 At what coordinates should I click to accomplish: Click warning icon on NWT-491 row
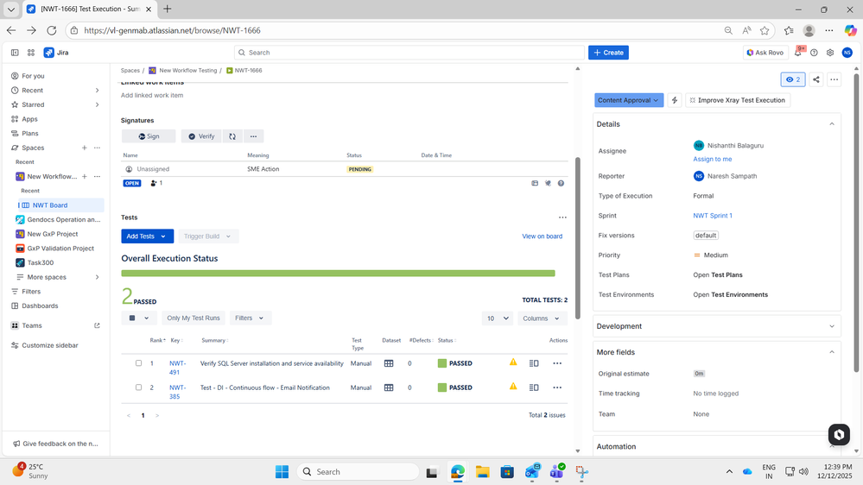click(x=513, y=362)
